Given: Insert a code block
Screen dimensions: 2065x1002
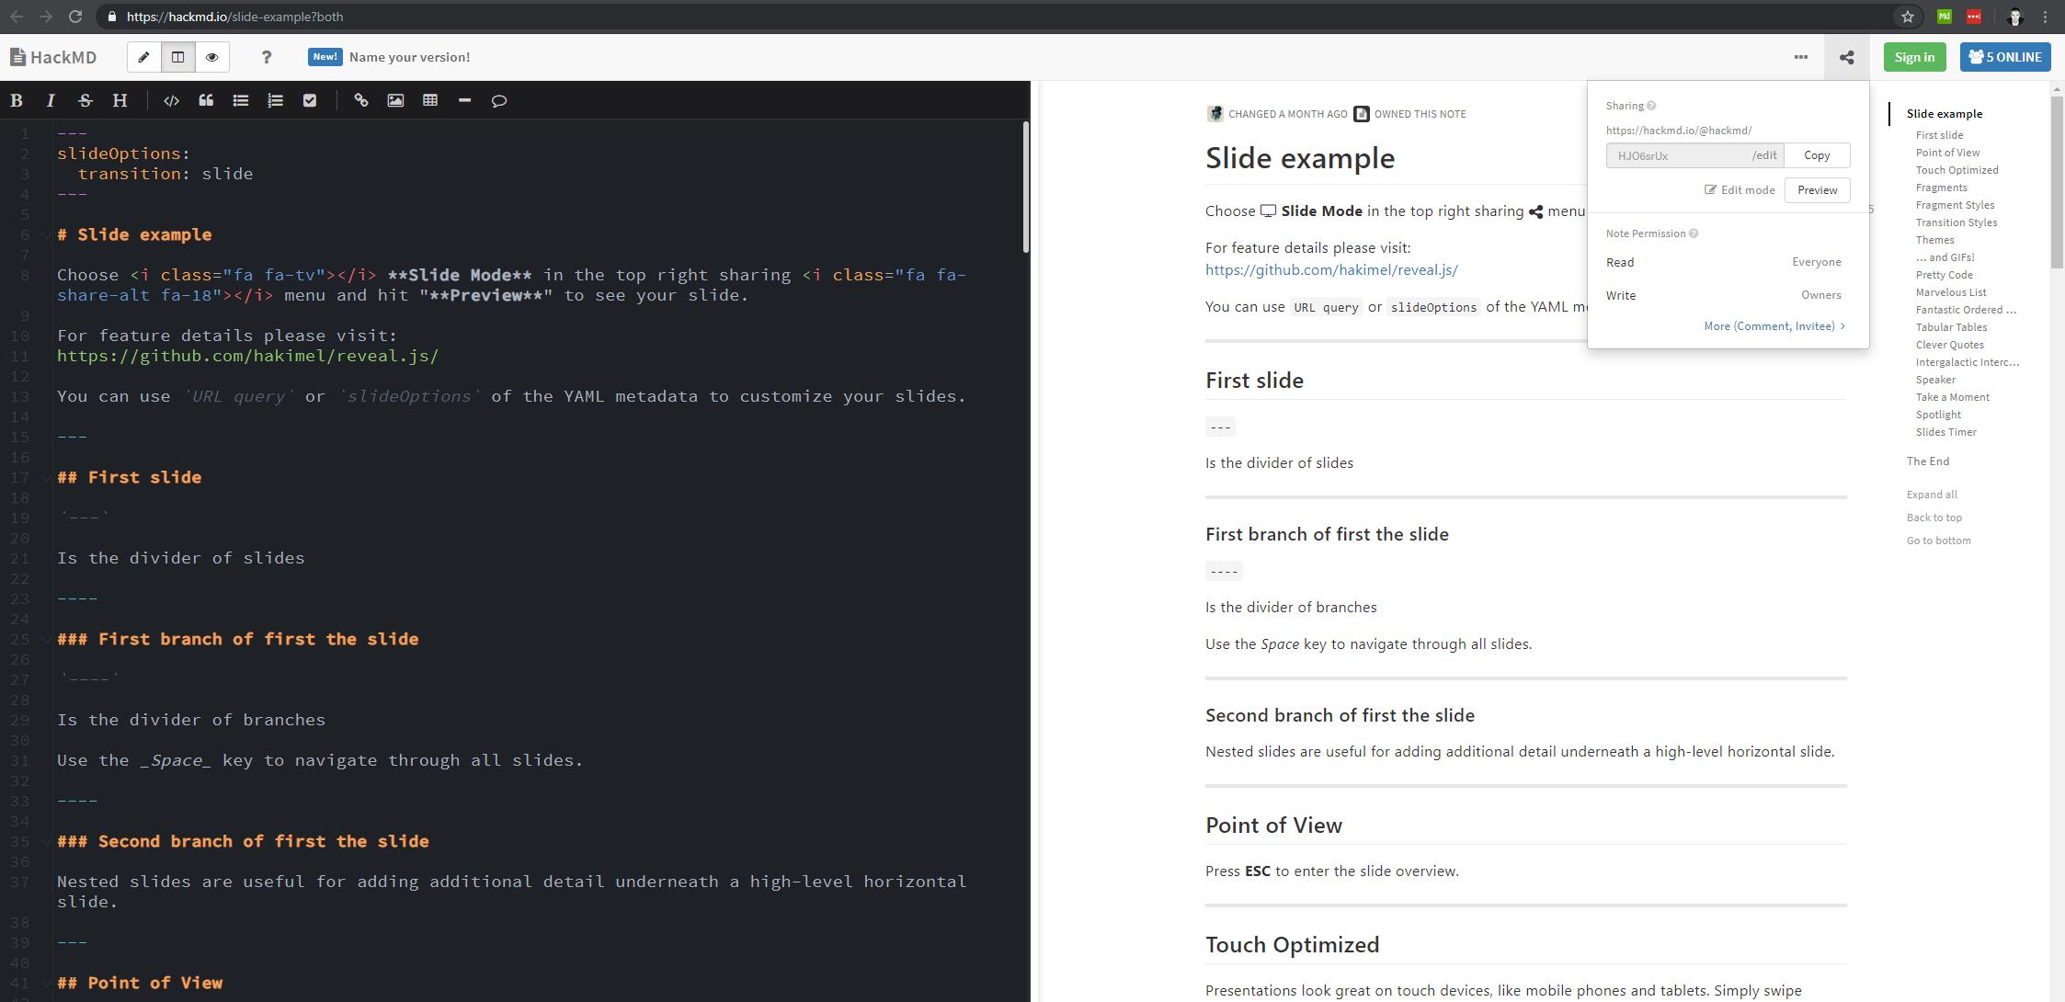Looking at the screenshot, I should point(170,100).
